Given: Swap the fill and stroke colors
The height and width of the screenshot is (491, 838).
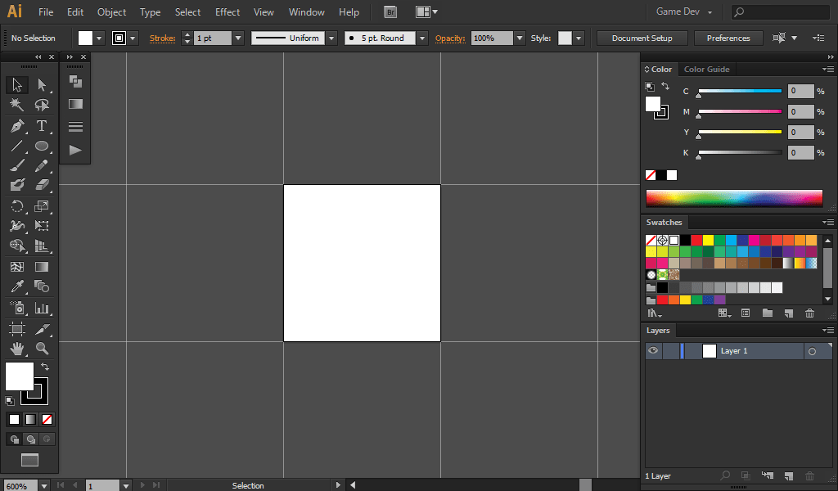Looking at the screenshot, I should pyautogui.click(x=45, y=367).
